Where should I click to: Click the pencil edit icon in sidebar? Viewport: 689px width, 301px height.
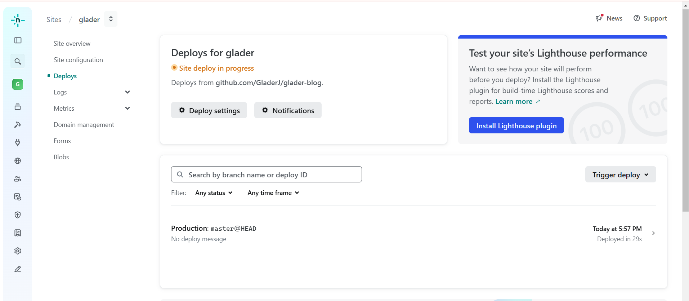tap(18, 269)
